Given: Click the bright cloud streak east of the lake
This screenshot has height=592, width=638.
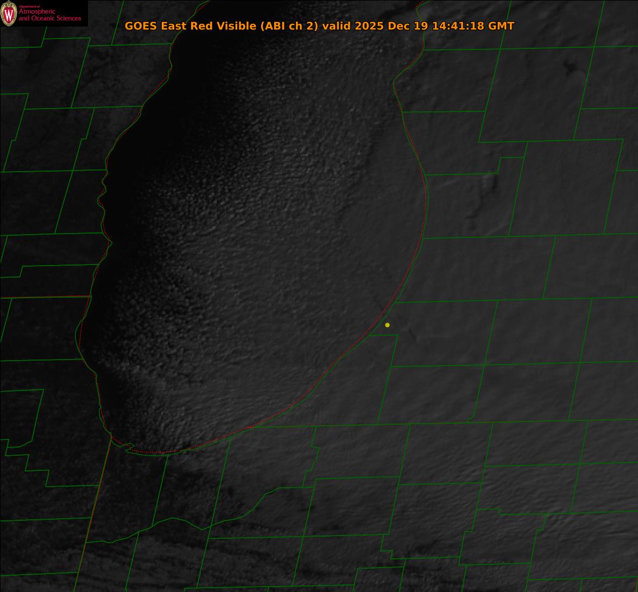Looking at the screenshot, I should click(491, 185).
